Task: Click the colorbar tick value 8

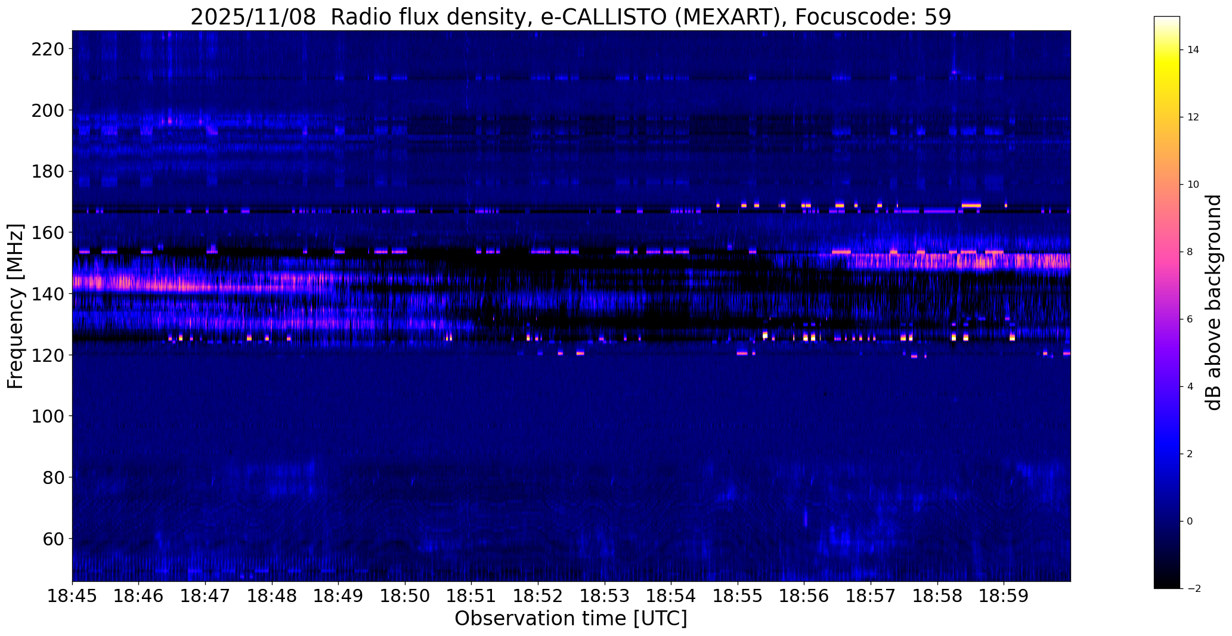Action: click(1190, 252)
